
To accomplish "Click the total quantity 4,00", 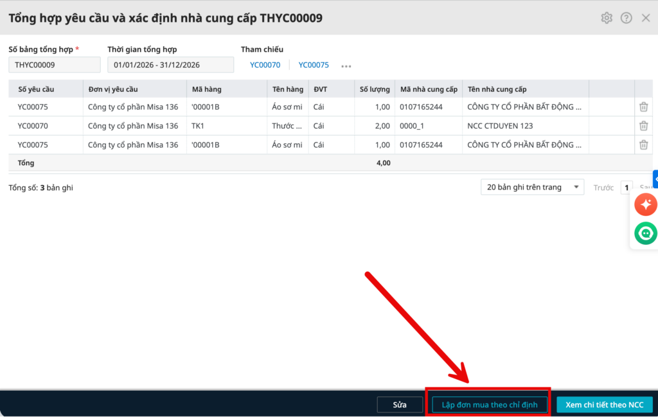I will 383,163.
